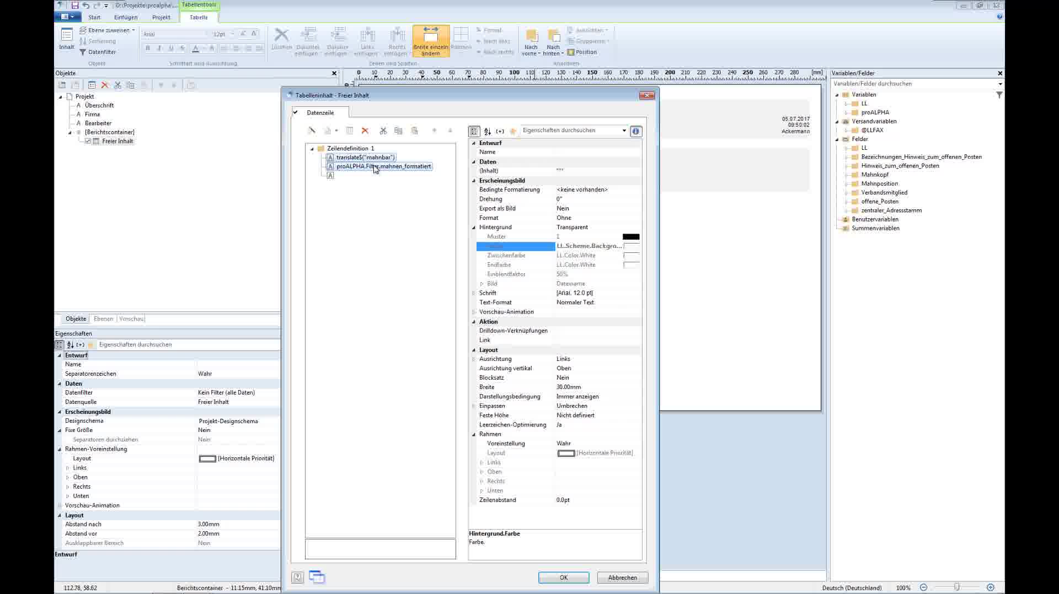Screen dimensions: 1059x594
Task: Expand the Schrift property in dialog
Action: point(474,293)
